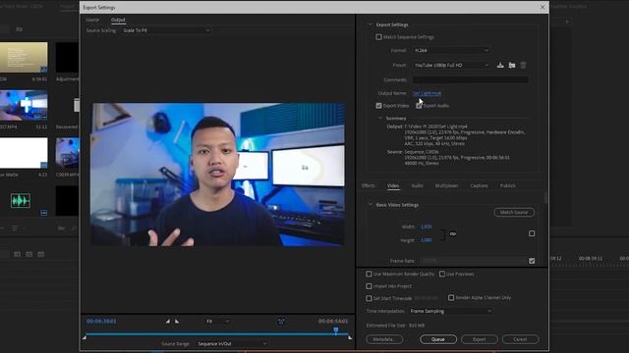Image resolution: width=629 pixels, height=353 pixels.
Task: Enable Render Alpha Channel Only
Action: (x=451, y=298)
